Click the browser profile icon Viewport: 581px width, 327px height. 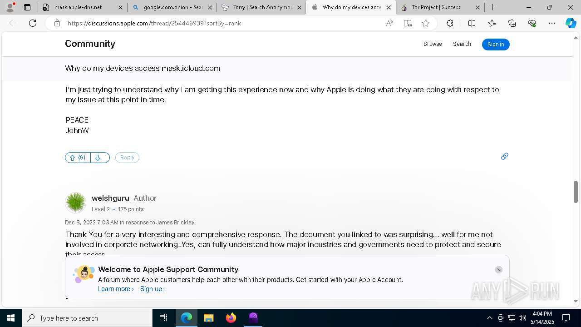pyautogui.click(x=10, y=7)
